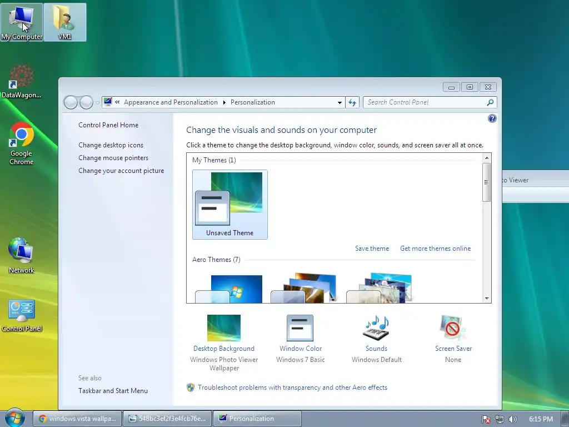Open the My Computer desktop icon

pyautogui.click(x=22, y=22)
